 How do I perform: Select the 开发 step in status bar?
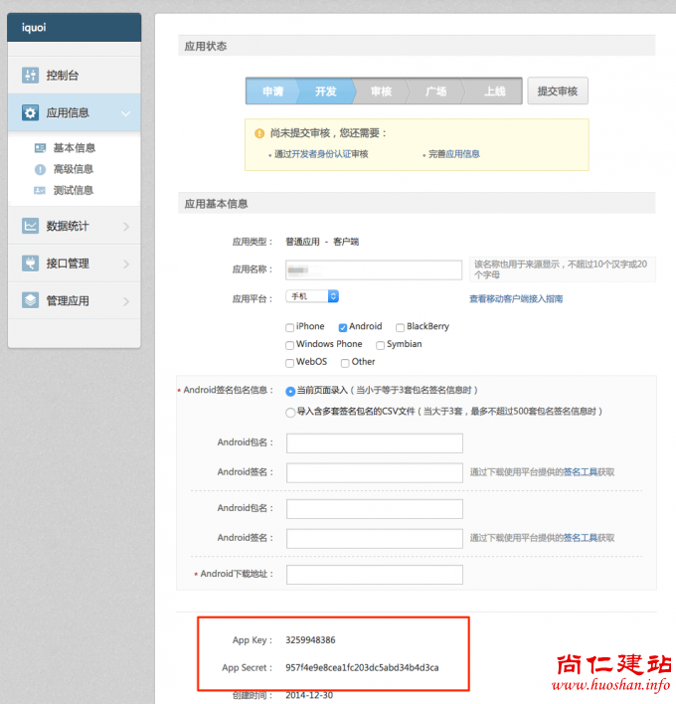click(326, 91)
